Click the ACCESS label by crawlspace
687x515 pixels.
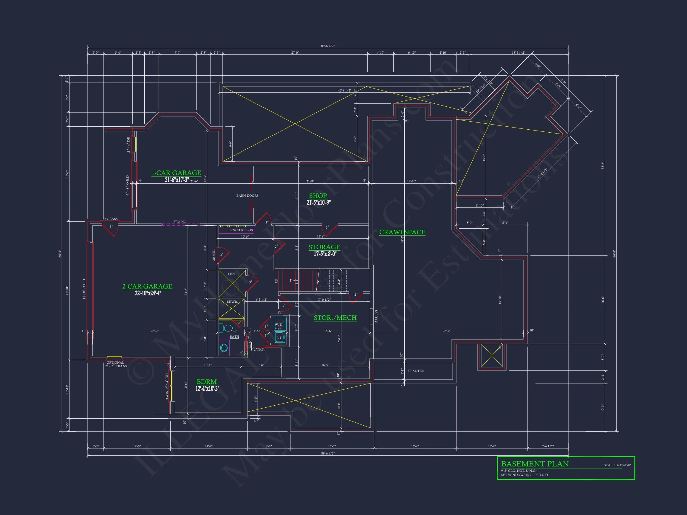(376, 316)
